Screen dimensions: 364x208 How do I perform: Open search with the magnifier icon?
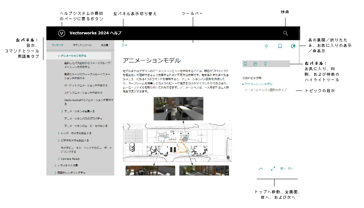tap(286, 33)
